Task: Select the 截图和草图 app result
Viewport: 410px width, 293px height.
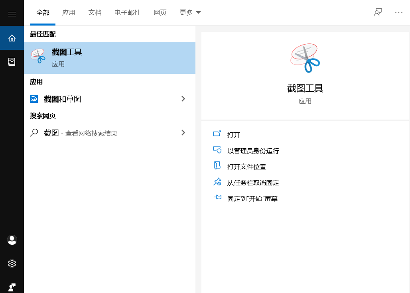Action: 110,99
